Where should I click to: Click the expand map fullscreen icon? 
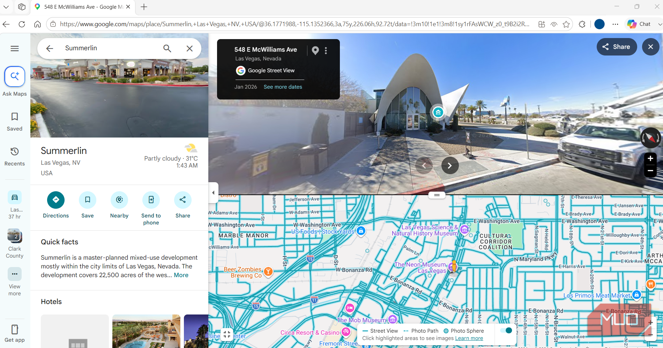click(x=227, y=335)
